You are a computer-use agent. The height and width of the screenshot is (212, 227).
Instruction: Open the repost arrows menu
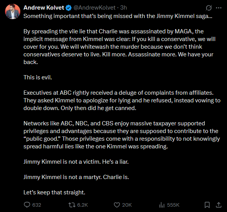click(x=72, y=205)
